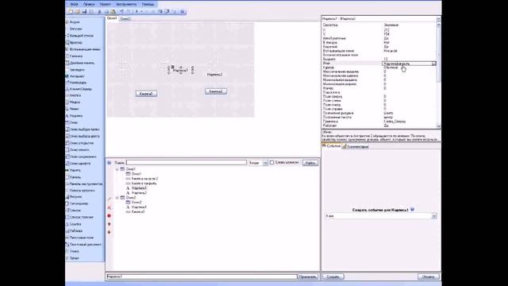Open the Везде search scope dropdown
Viewport: 508px width, 286px height.
265,162
